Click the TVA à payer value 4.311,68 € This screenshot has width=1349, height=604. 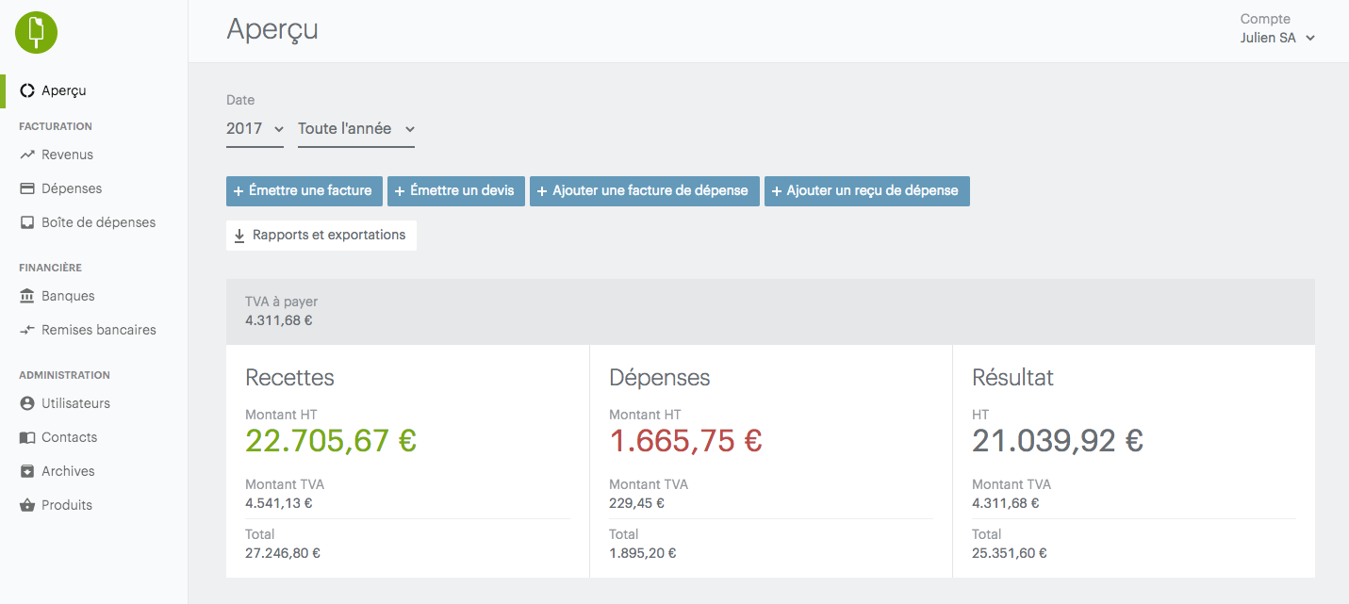(279, 320)
